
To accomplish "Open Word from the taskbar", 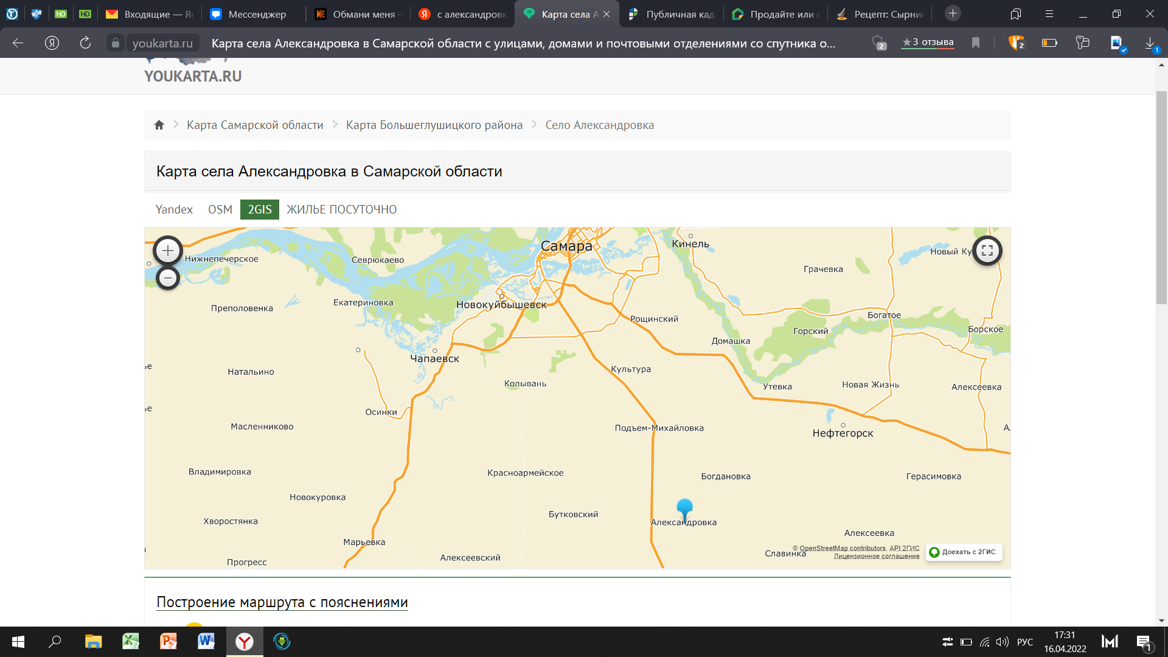I will point(206,642).
